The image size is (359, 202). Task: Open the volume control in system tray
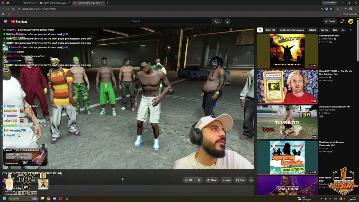tap(344, 199)
